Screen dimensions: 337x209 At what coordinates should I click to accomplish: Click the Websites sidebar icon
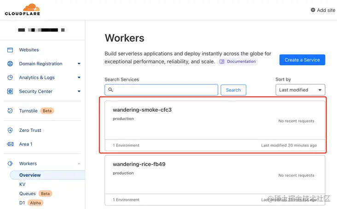10,50
